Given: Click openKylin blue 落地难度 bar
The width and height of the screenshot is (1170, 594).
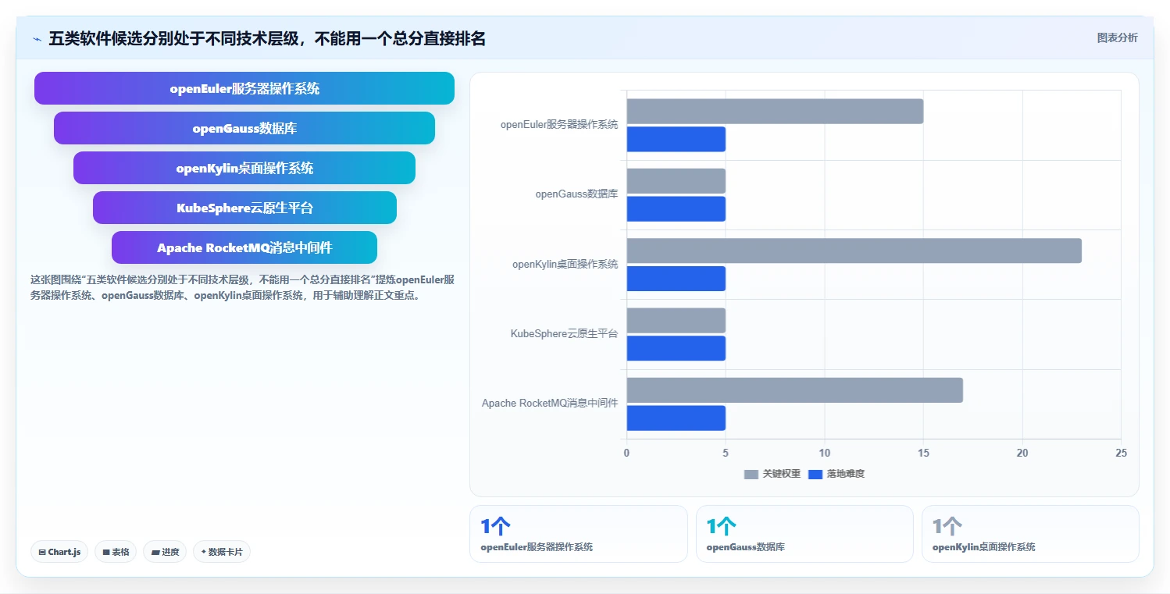Looking at the screenshot, I should click(x=676, y=279).
